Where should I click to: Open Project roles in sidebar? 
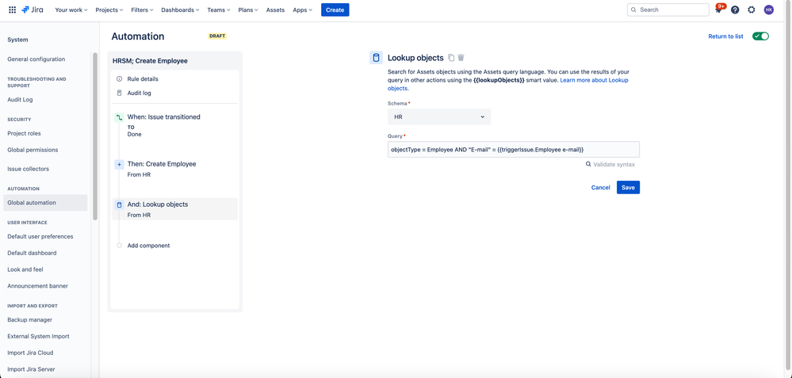point(25,134)
